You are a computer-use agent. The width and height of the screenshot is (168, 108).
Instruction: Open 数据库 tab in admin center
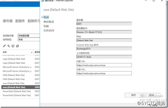[20, 21]
